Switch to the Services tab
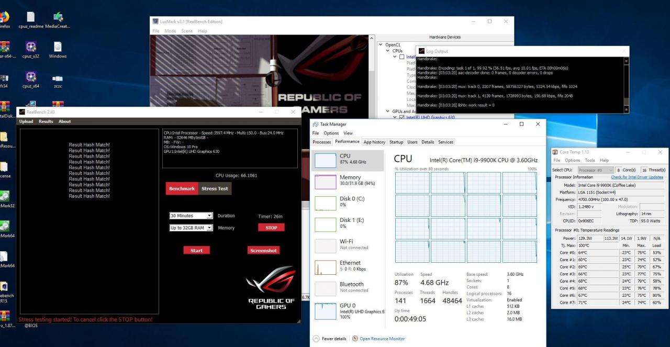Screen dimensions: 670x347 pyautogui.click(x=445, y=142)
